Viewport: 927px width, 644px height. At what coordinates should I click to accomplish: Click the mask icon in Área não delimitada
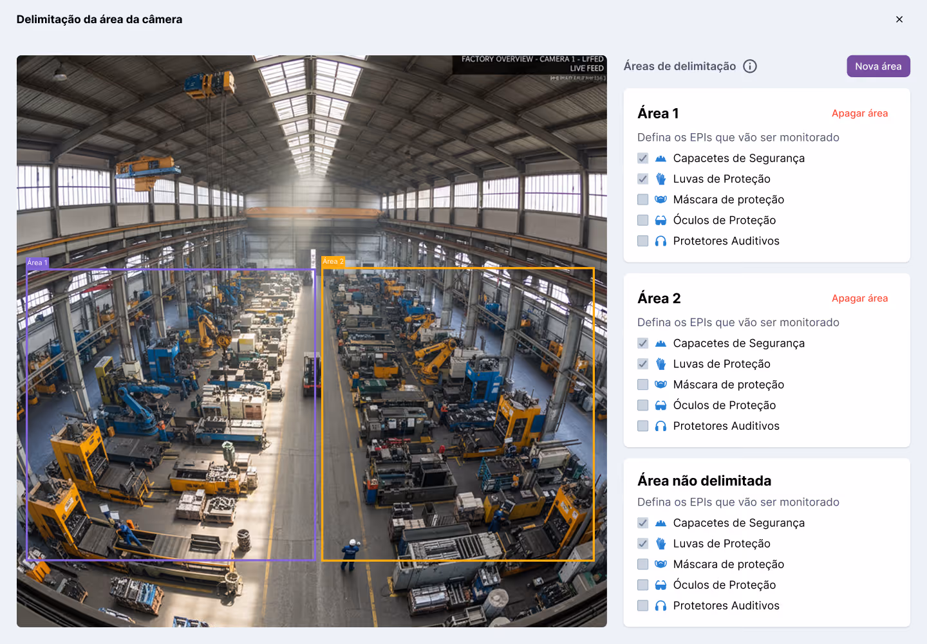(x=660, y=564)
